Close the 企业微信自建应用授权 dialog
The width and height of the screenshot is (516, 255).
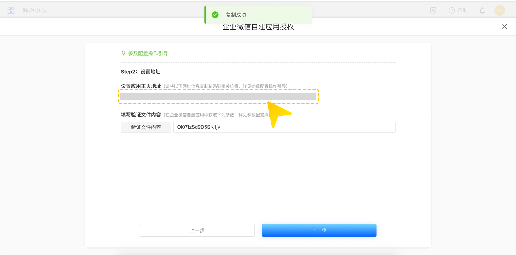click(x=504, y=27)
